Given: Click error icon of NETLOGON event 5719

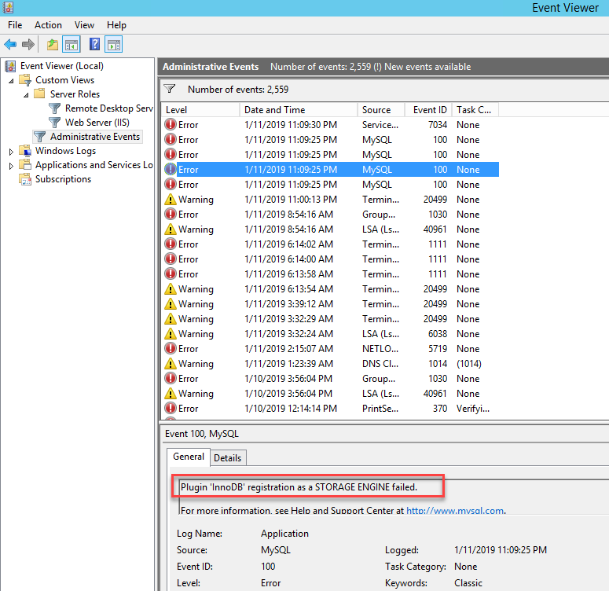Looking at the screenshot, I should [170, 348].
